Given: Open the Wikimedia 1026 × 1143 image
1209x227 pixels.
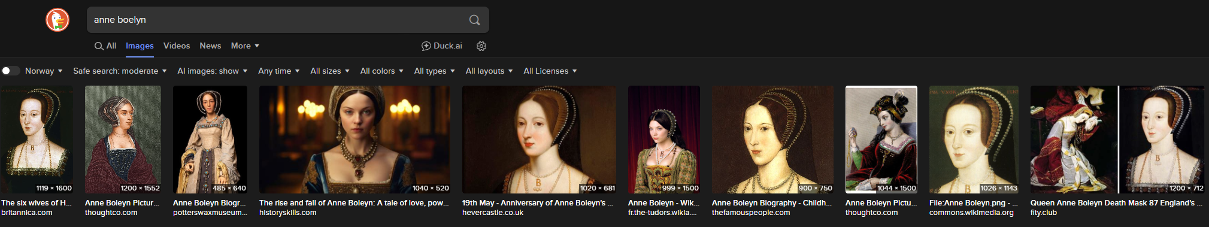Looking at the screenshot, I should pos(974,139).
